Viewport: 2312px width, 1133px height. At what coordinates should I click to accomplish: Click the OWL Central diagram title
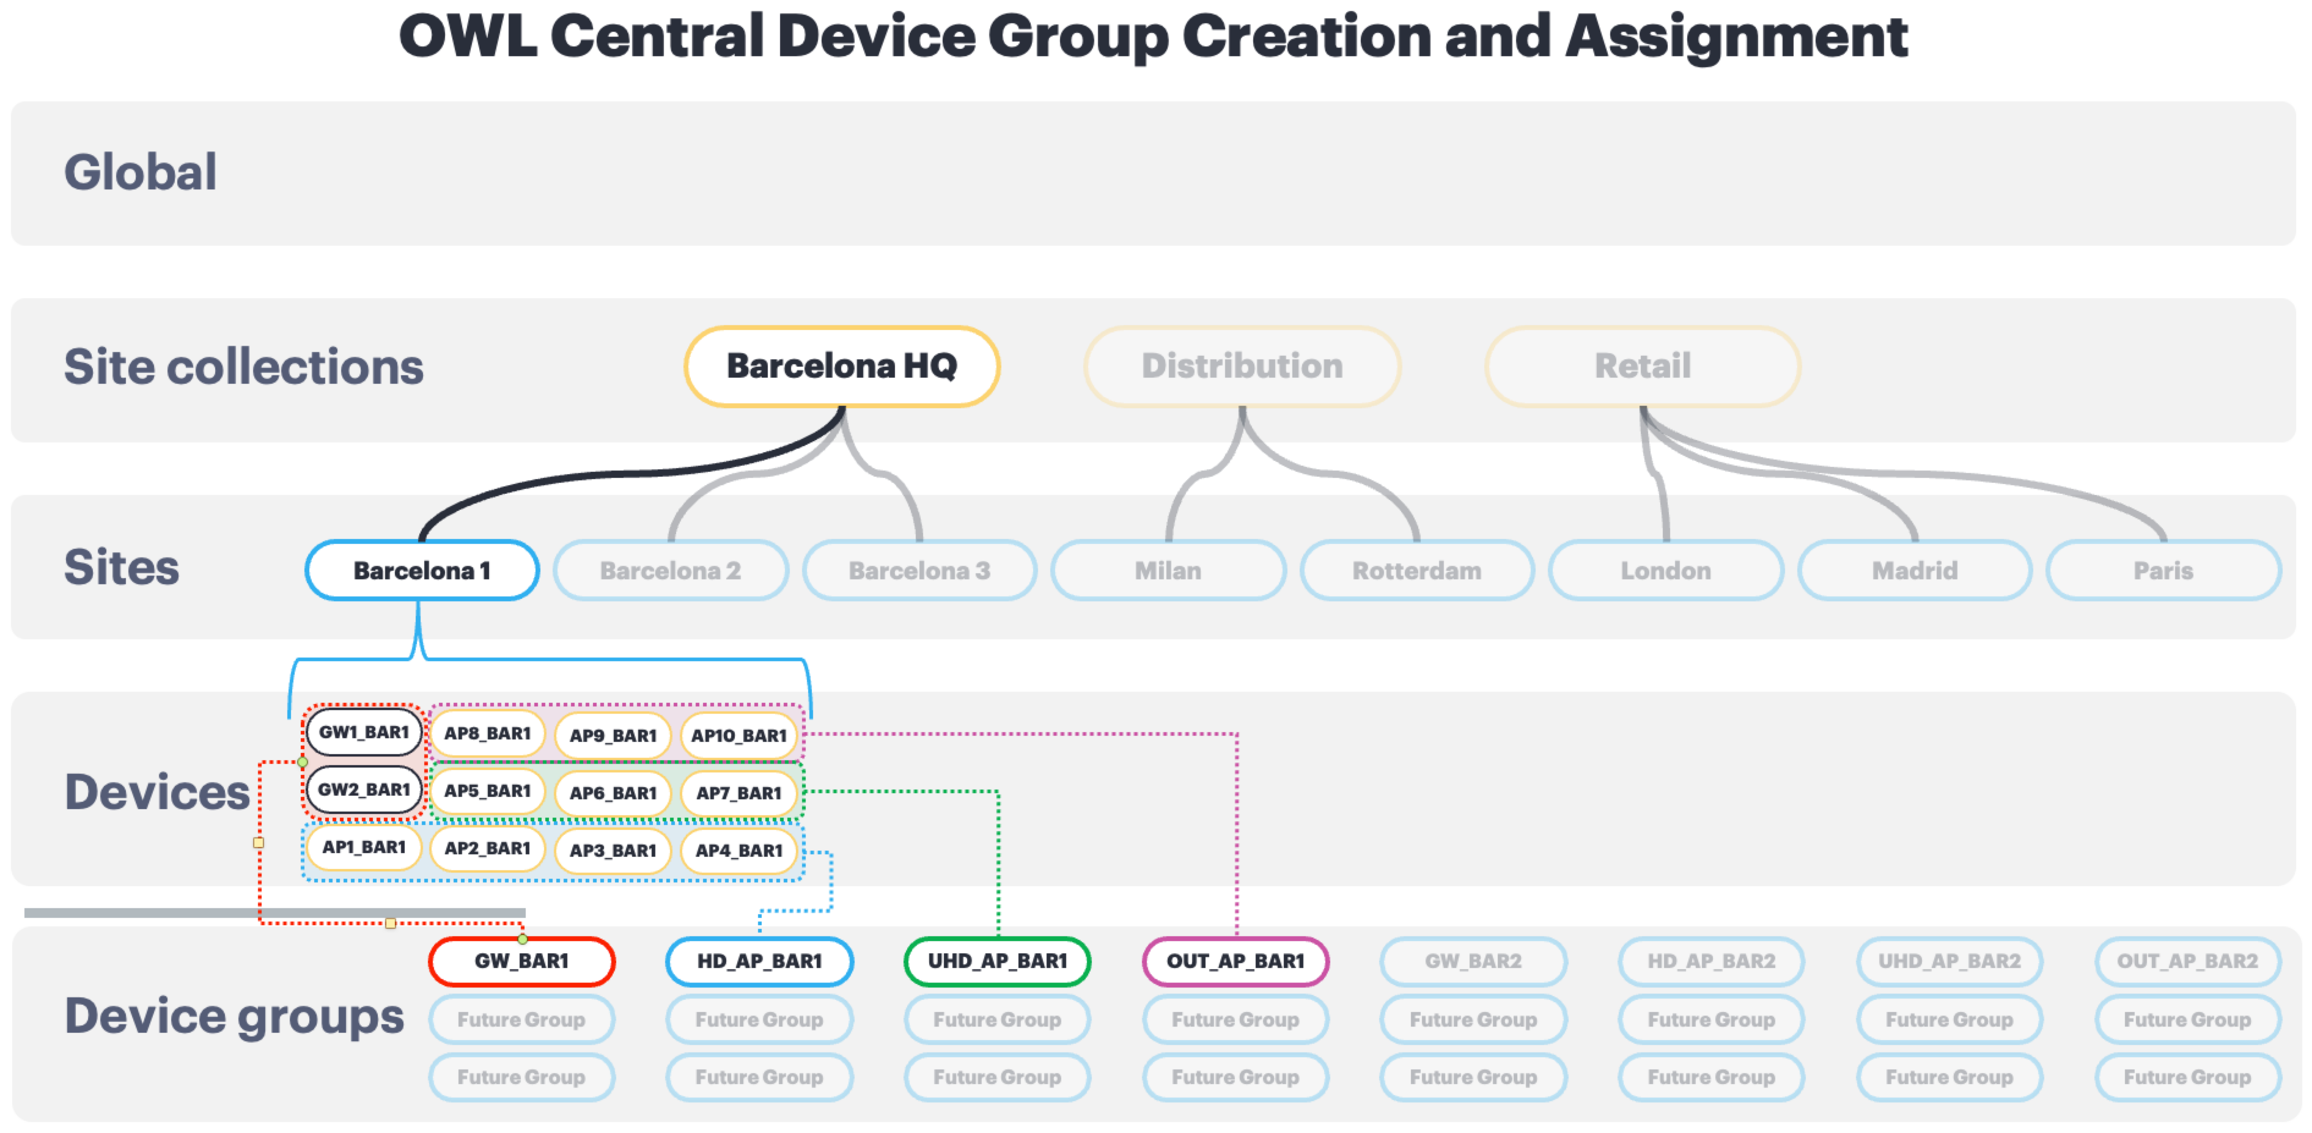coord(1154,37)
